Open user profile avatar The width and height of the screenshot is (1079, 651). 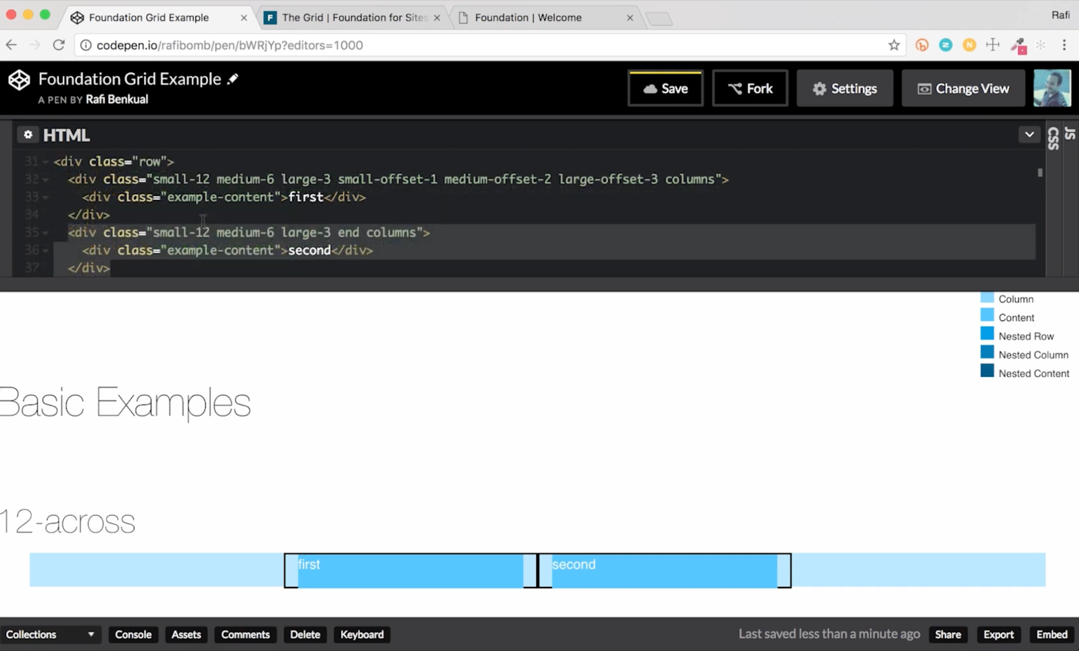(x=1051, y=88)
